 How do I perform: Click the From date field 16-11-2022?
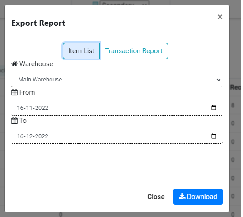pyautogui.click(x=117, y=108)
